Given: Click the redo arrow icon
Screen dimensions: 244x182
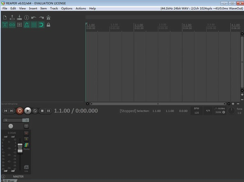Looking at the screenshot, I should [41, 18].
